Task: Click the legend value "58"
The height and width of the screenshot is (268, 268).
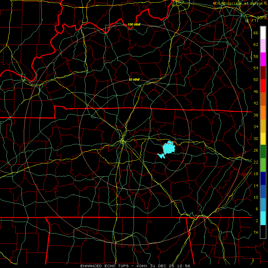Action: click(256, 56)
